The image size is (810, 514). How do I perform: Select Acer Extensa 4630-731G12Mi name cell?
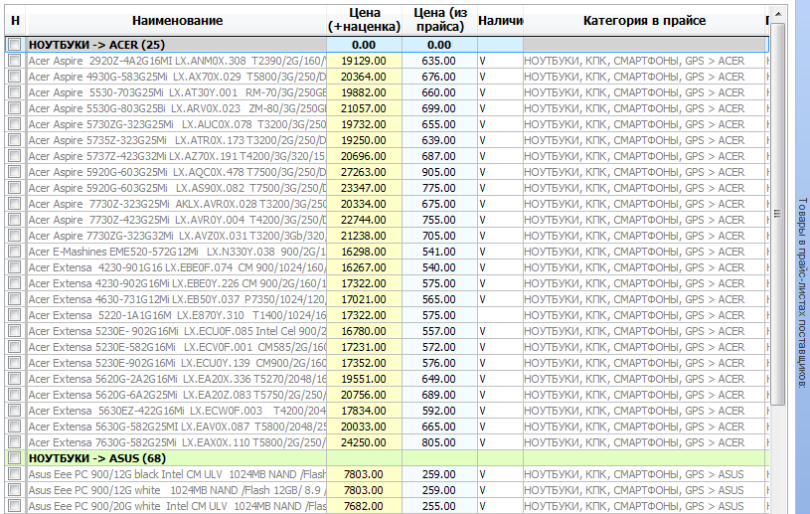[x=177, y=299]
